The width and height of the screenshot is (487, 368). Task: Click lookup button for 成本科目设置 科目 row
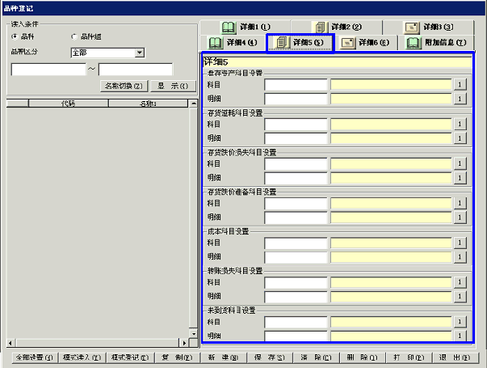[x=460, y=243]
